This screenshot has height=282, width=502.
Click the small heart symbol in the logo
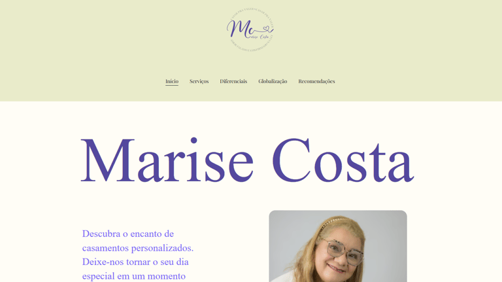click(x=266, y=29)
